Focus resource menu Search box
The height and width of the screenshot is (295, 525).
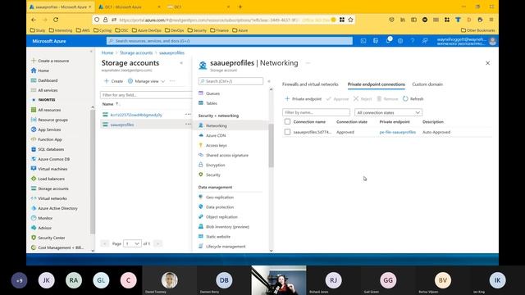pos(231,81)
